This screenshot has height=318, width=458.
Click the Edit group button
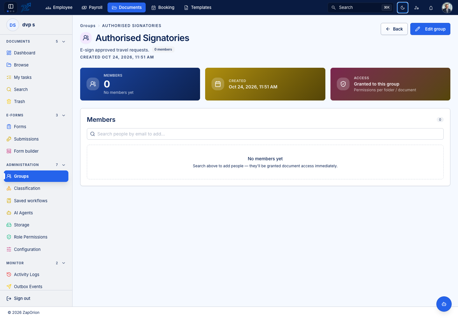[430, 29]
